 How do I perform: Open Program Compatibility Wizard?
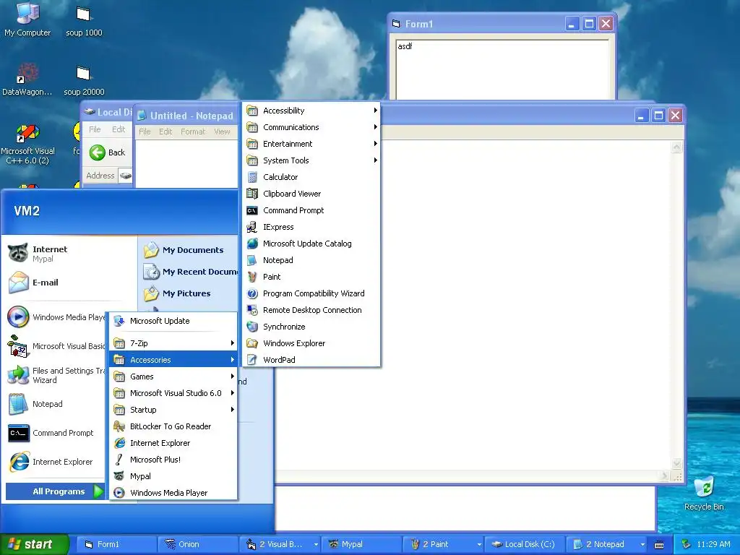pyautogui.click(x=311, y=293)
